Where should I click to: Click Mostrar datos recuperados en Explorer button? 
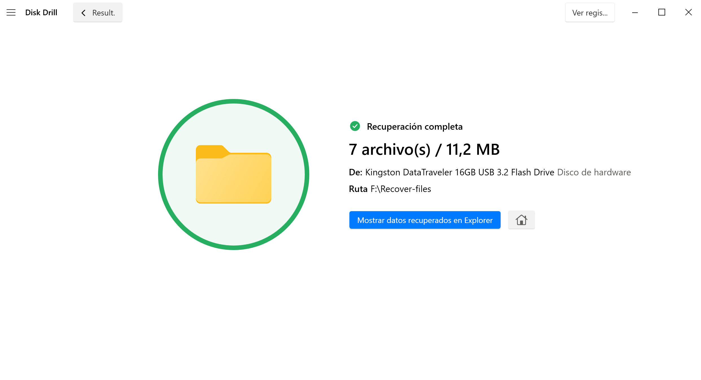coord(425,220)
